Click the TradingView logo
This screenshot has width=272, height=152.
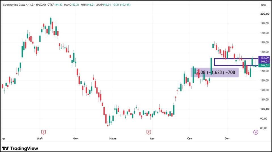(20, 148)
